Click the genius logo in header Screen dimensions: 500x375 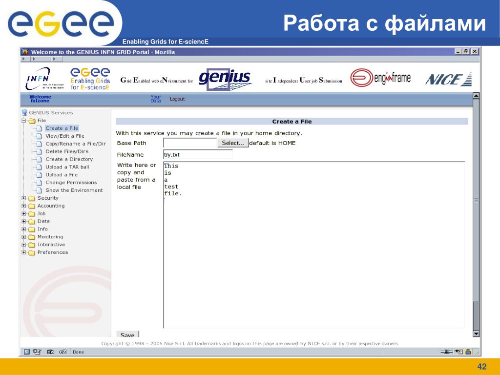225,79
